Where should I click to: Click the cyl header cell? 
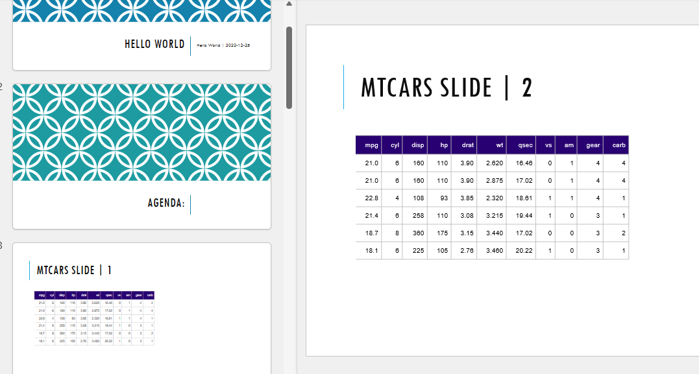coord(392,145)
